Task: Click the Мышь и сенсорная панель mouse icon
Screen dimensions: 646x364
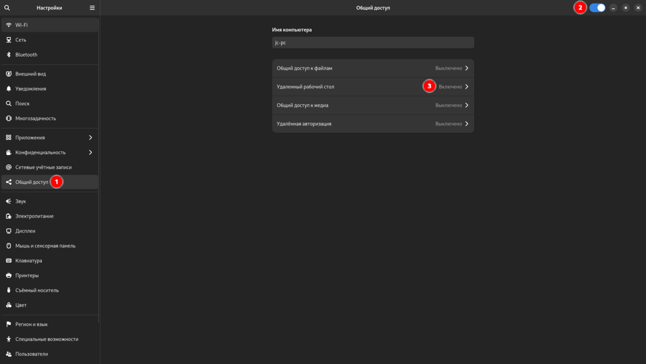Action: [x=9, y=246]
